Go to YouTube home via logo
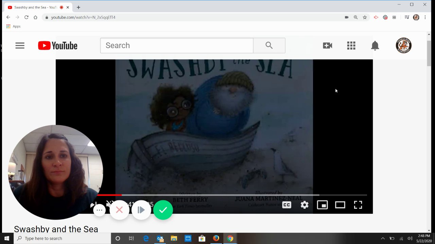 pyautogui.click(x=58, y=45)
